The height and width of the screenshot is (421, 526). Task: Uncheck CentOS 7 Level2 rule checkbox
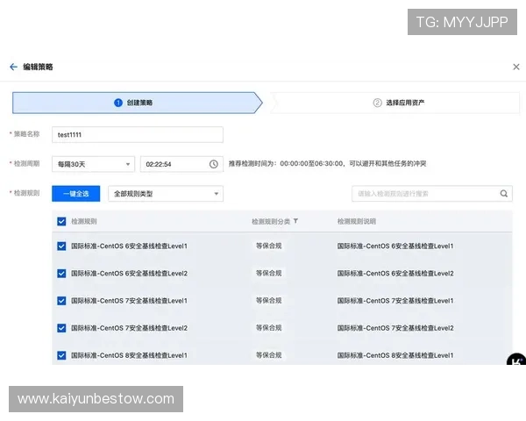tap(61, 328)
